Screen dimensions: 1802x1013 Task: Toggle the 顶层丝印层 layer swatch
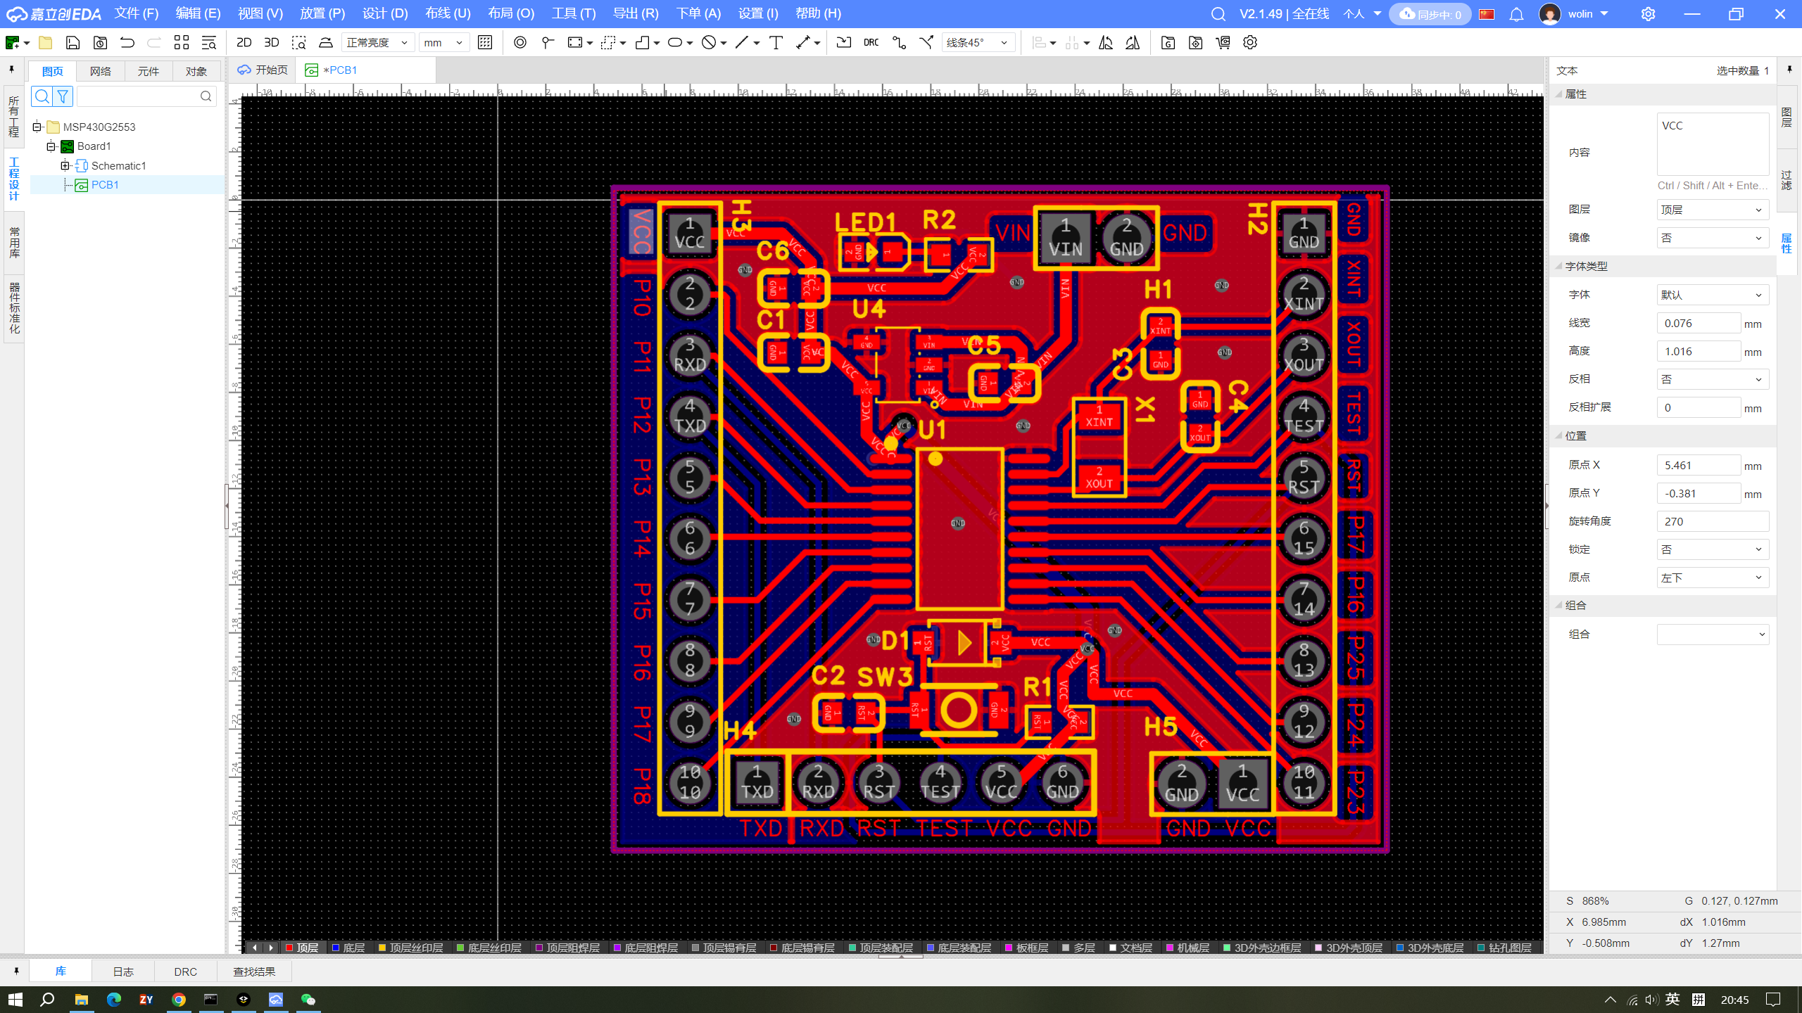pyautogui.click(x=383, y=948)
